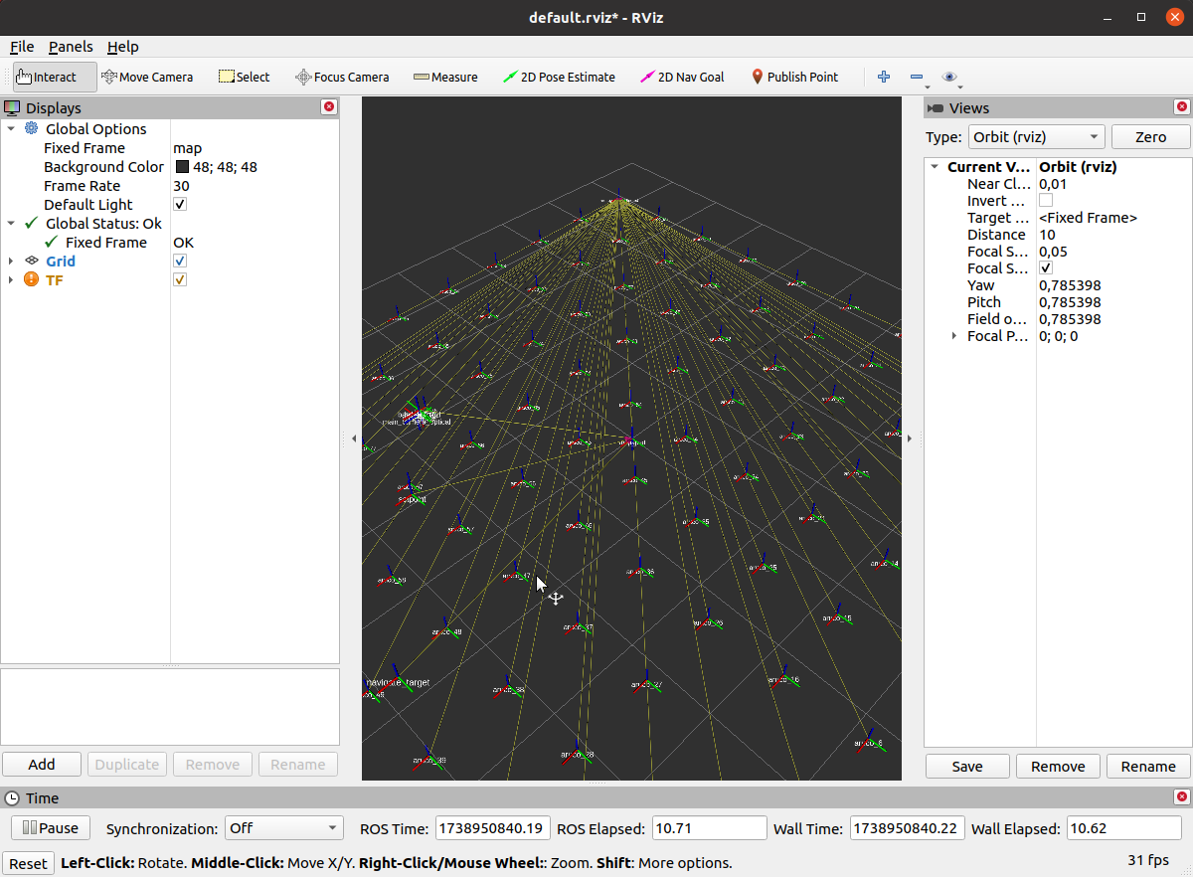The image size is (1193, 877).
Task: Choose the Select tool in toolbar
Action: coord(244,77)
